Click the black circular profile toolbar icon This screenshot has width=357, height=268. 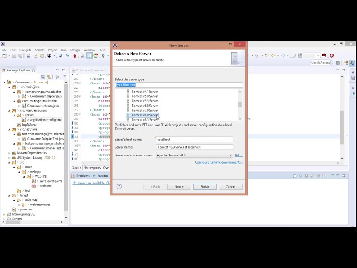point(49,55)
